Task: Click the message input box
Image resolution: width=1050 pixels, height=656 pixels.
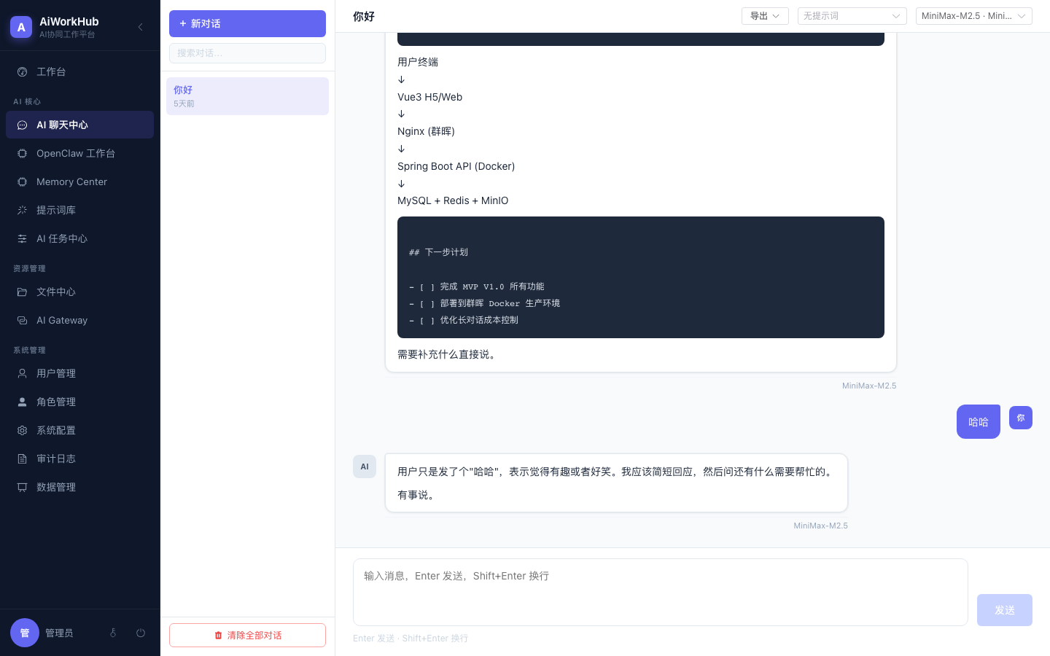Action: (x=661, y=592)
